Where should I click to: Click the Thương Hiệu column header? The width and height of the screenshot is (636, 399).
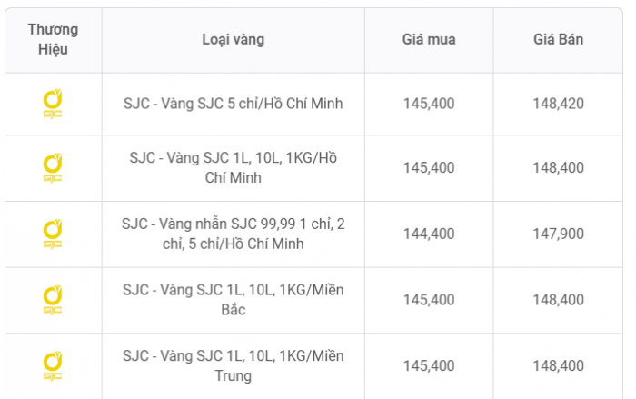(53, 39)
